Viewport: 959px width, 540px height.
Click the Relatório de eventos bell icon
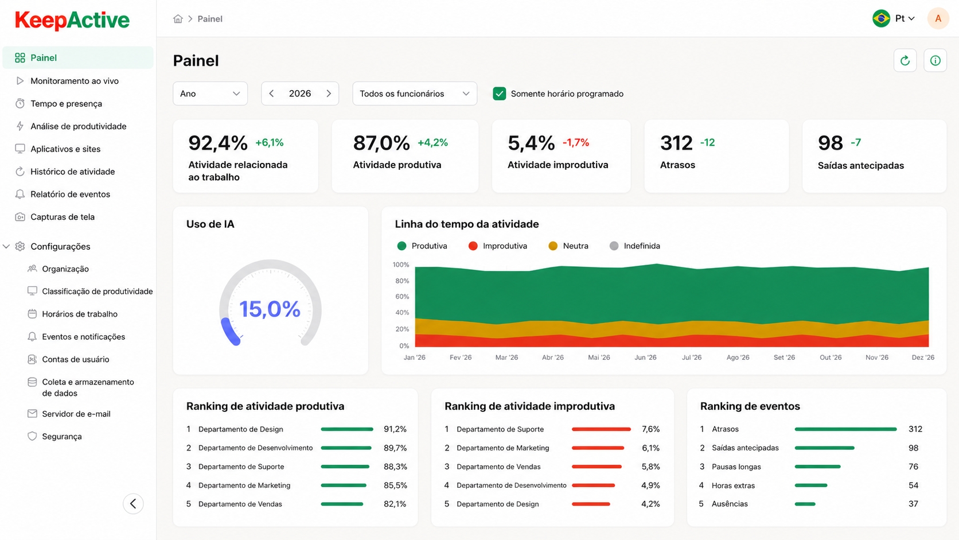(x=20, y=194)
